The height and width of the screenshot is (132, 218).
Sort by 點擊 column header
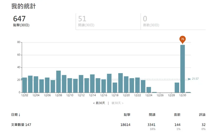(127, 115)
